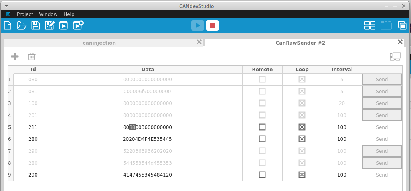This screenshot has height=191, width=411.
Task: Edit data field 20204D4F4E535445
Action: tap(148, 139)
